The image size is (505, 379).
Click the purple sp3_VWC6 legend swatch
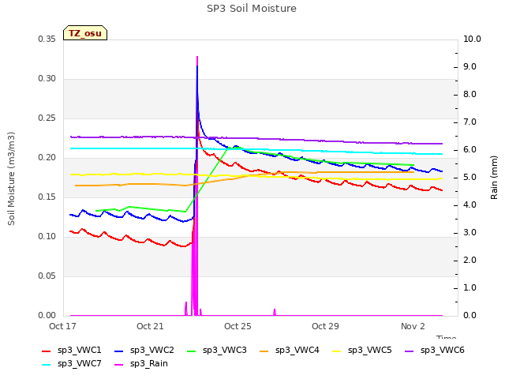click(x=410, y=351)
